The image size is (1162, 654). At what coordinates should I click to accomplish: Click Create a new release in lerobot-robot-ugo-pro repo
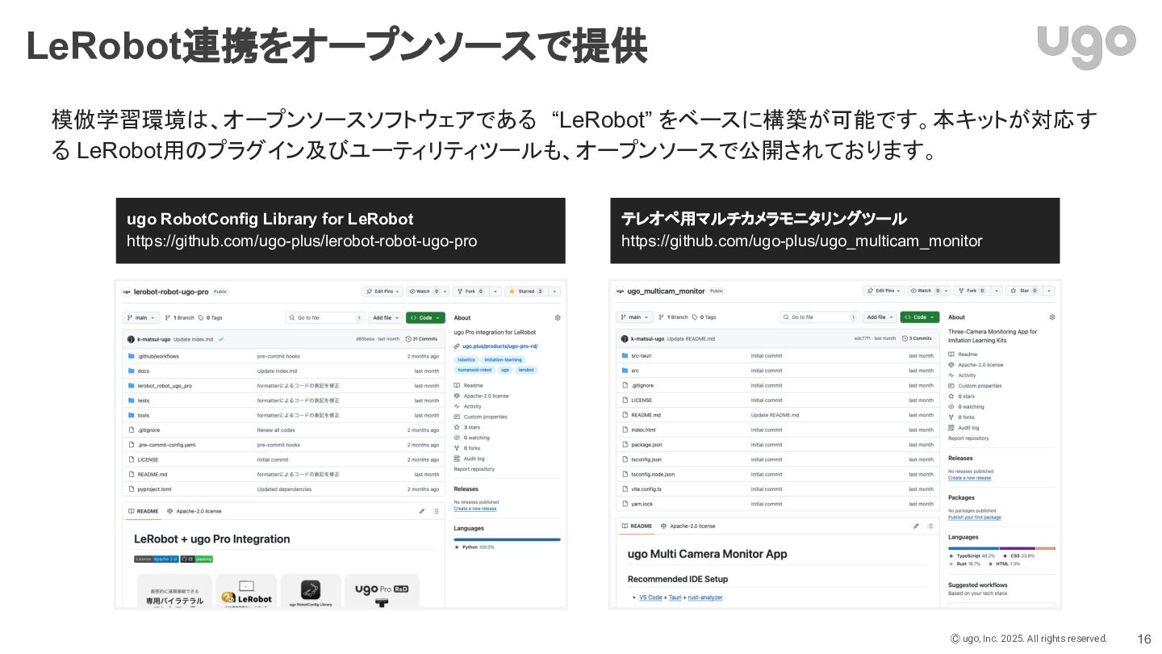(475, 509)
